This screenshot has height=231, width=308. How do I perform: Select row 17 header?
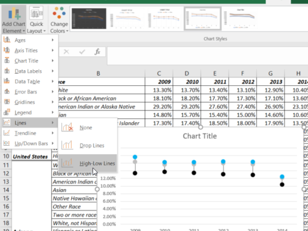pos(6,215)
